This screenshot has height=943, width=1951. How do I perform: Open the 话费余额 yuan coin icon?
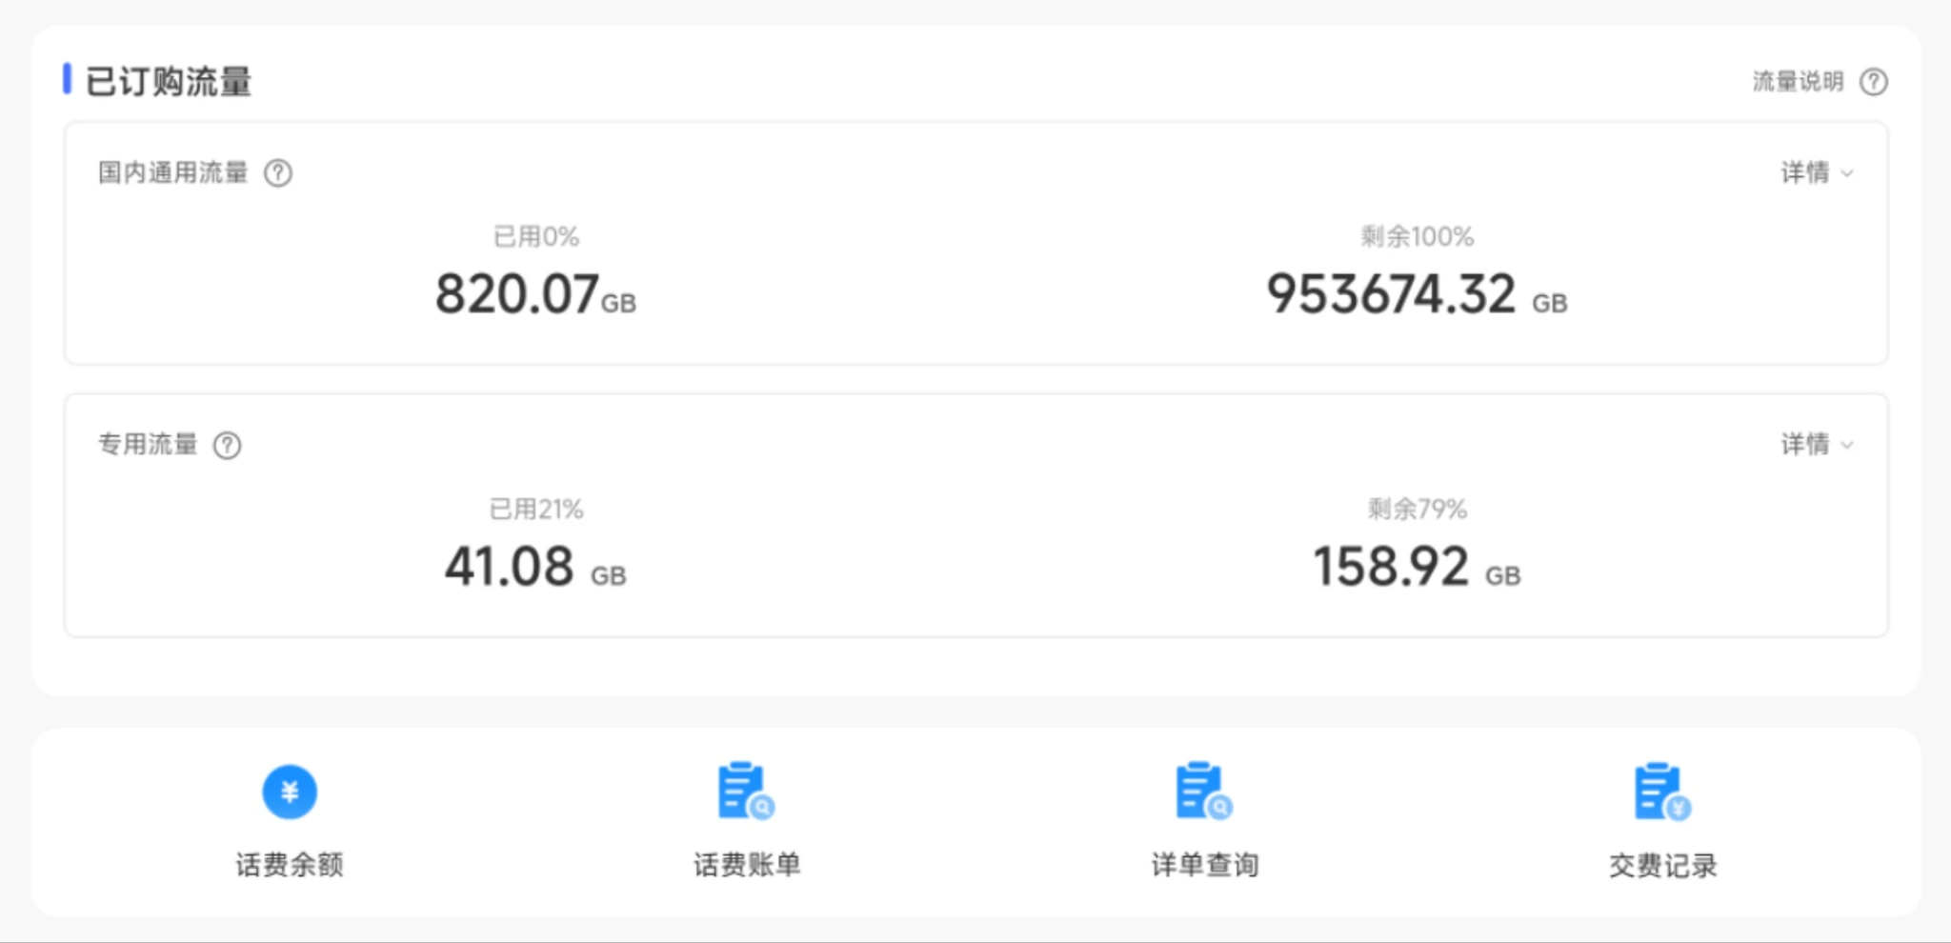coord(290,792)
